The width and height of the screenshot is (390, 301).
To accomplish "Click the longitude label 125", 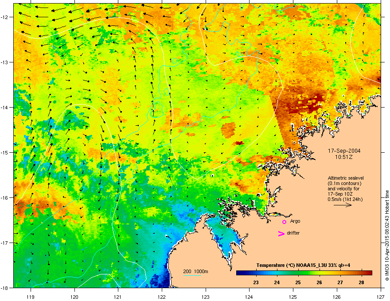I will click(293, 297).
